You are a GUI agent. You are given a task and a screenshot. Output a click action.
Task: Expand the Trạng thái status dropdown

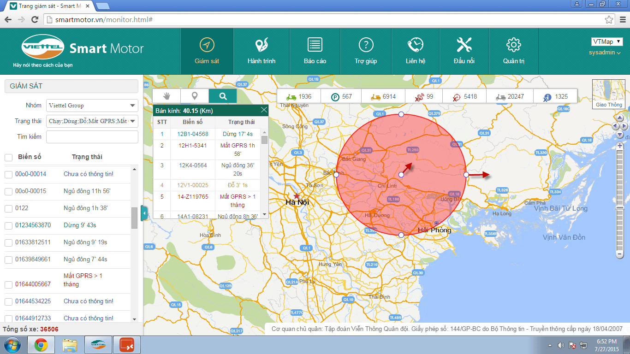point(92,121)
